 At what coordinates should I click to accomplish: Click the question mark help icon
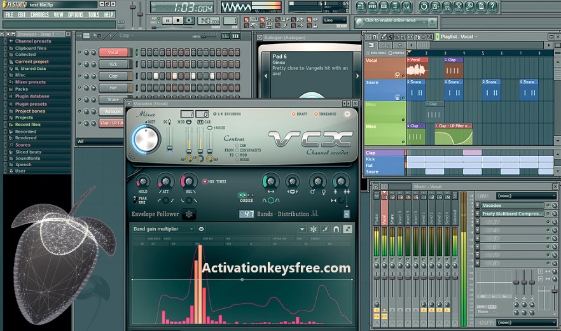coord(492,6)
